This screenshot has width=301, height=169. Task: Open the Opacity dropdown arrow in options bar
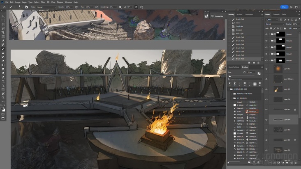pyautogui.click(x=72, y=7)
